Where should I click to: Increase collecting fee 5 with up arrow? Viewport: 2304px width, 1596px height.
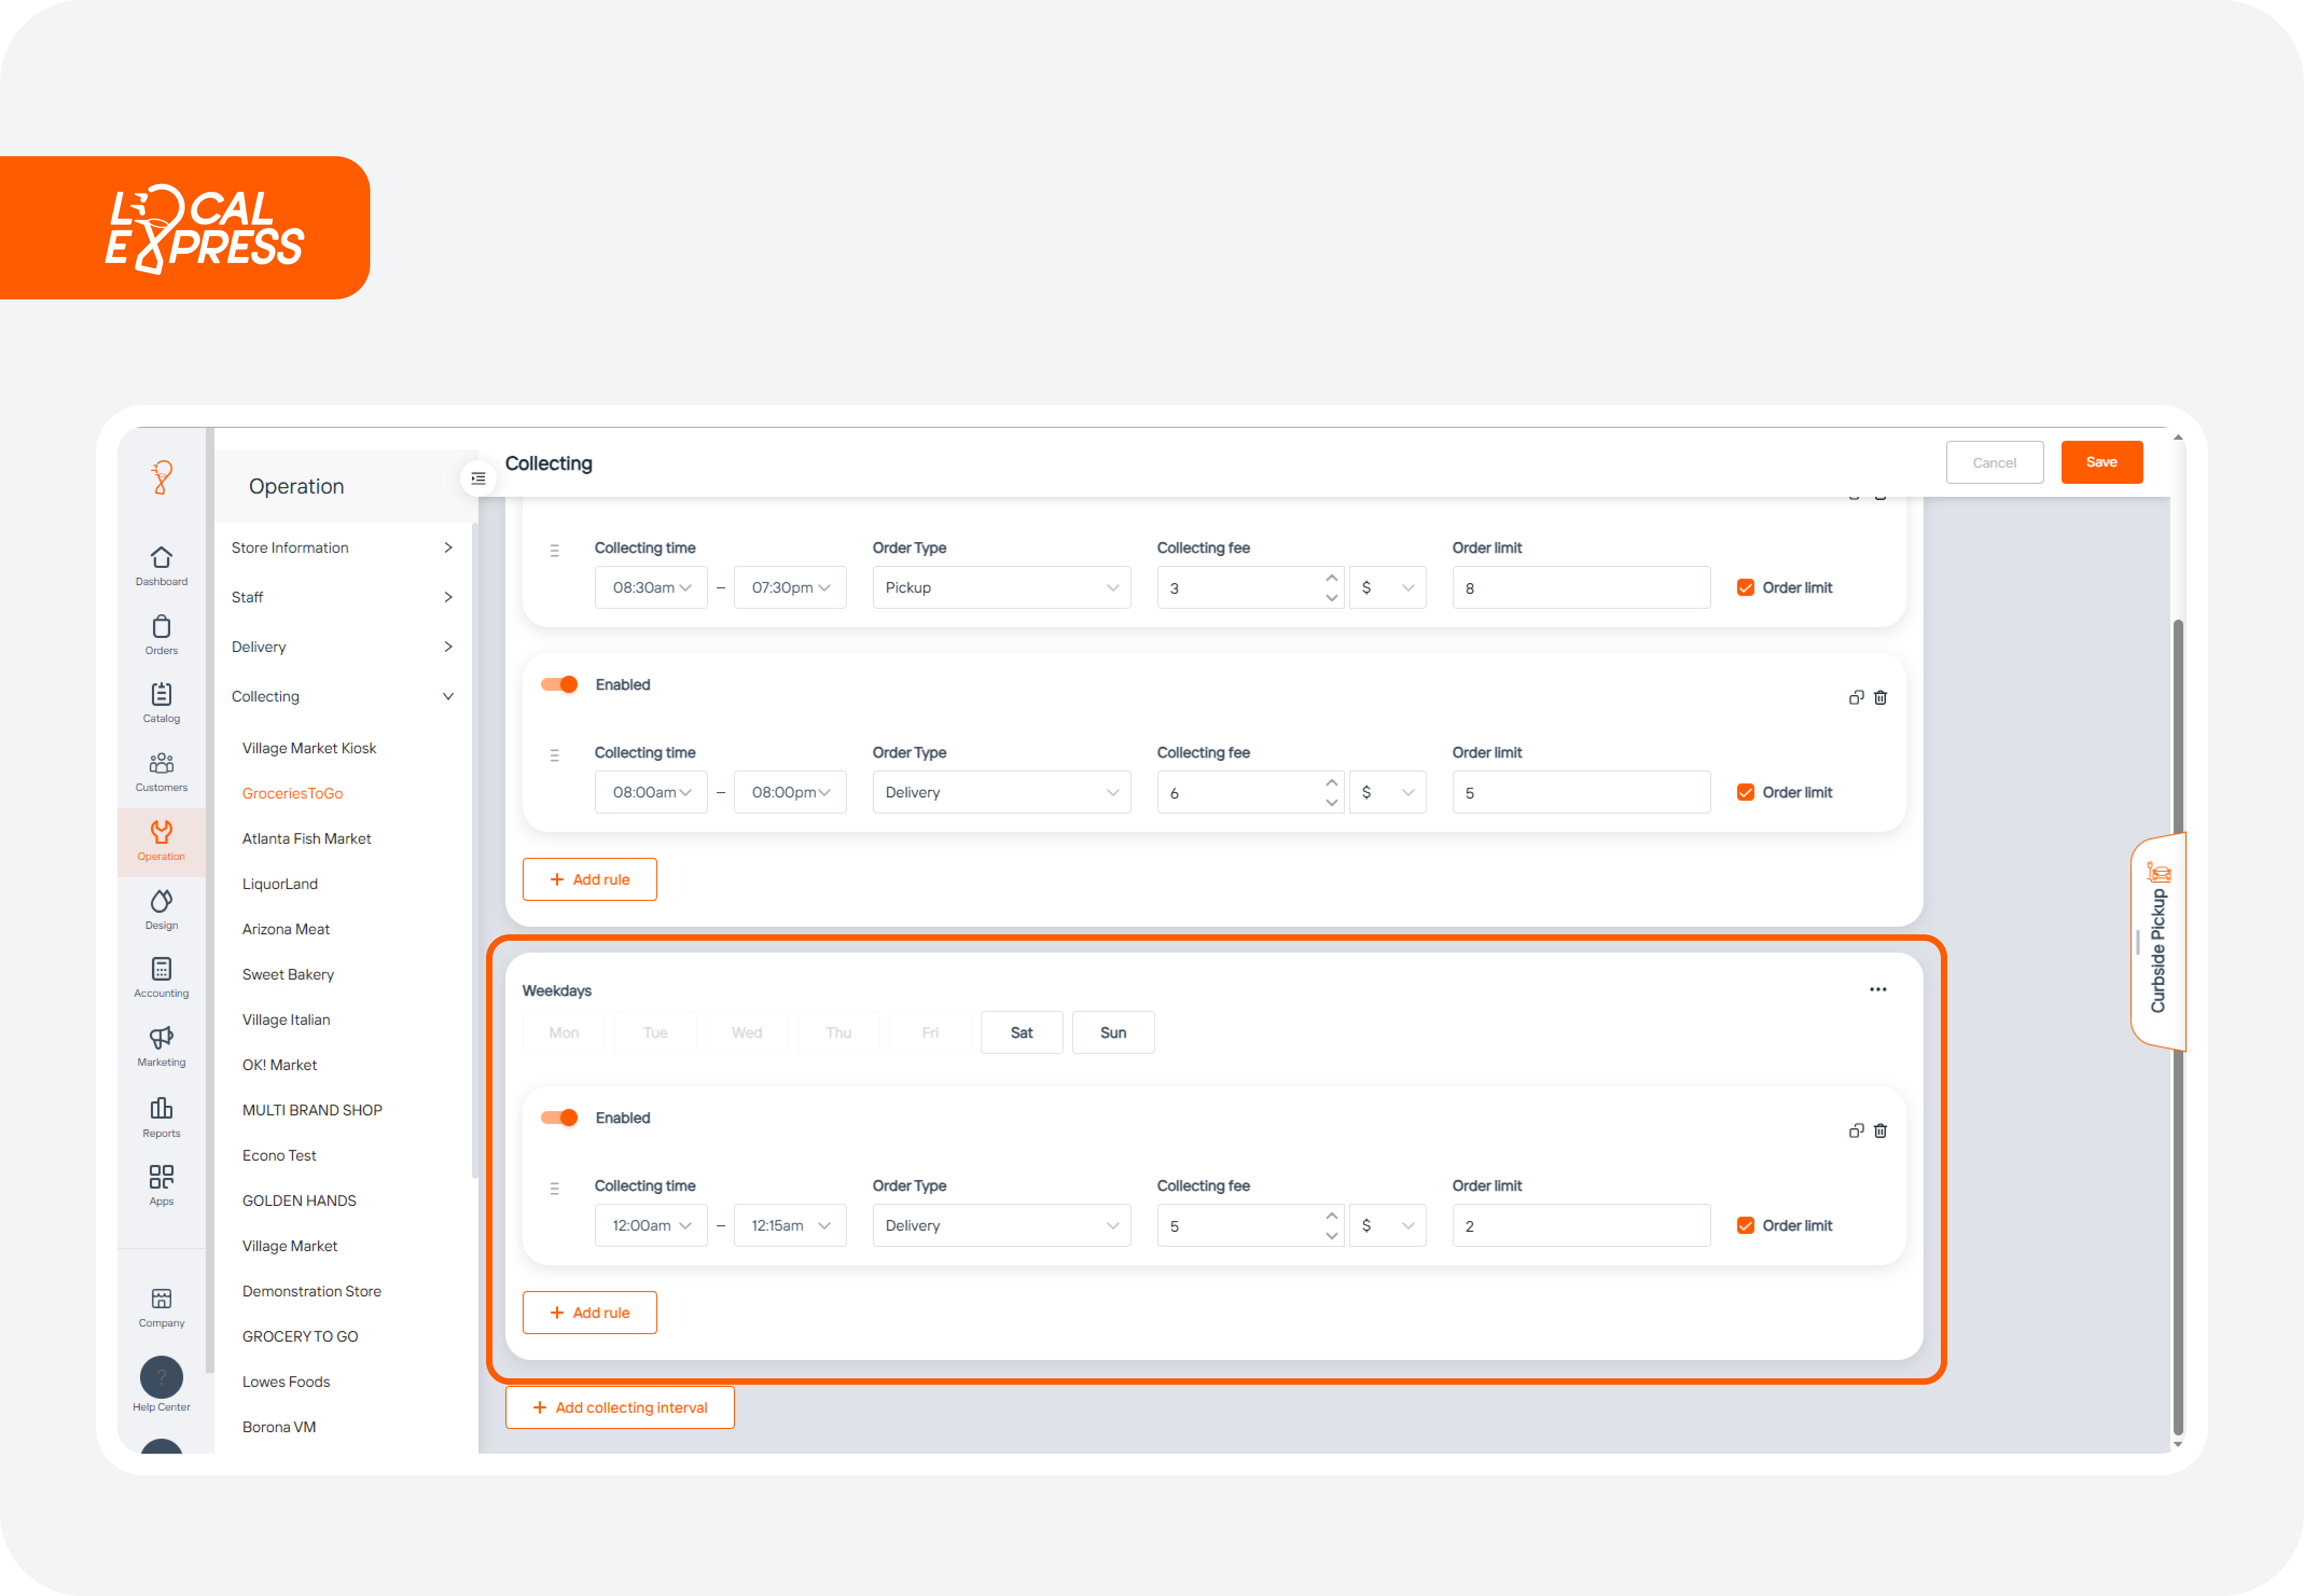(1331, 1216)
